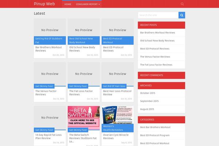Expand the CONSUMER REPORT menu
The height and width of the screenshot is (146, 219).
coord(88,4)
